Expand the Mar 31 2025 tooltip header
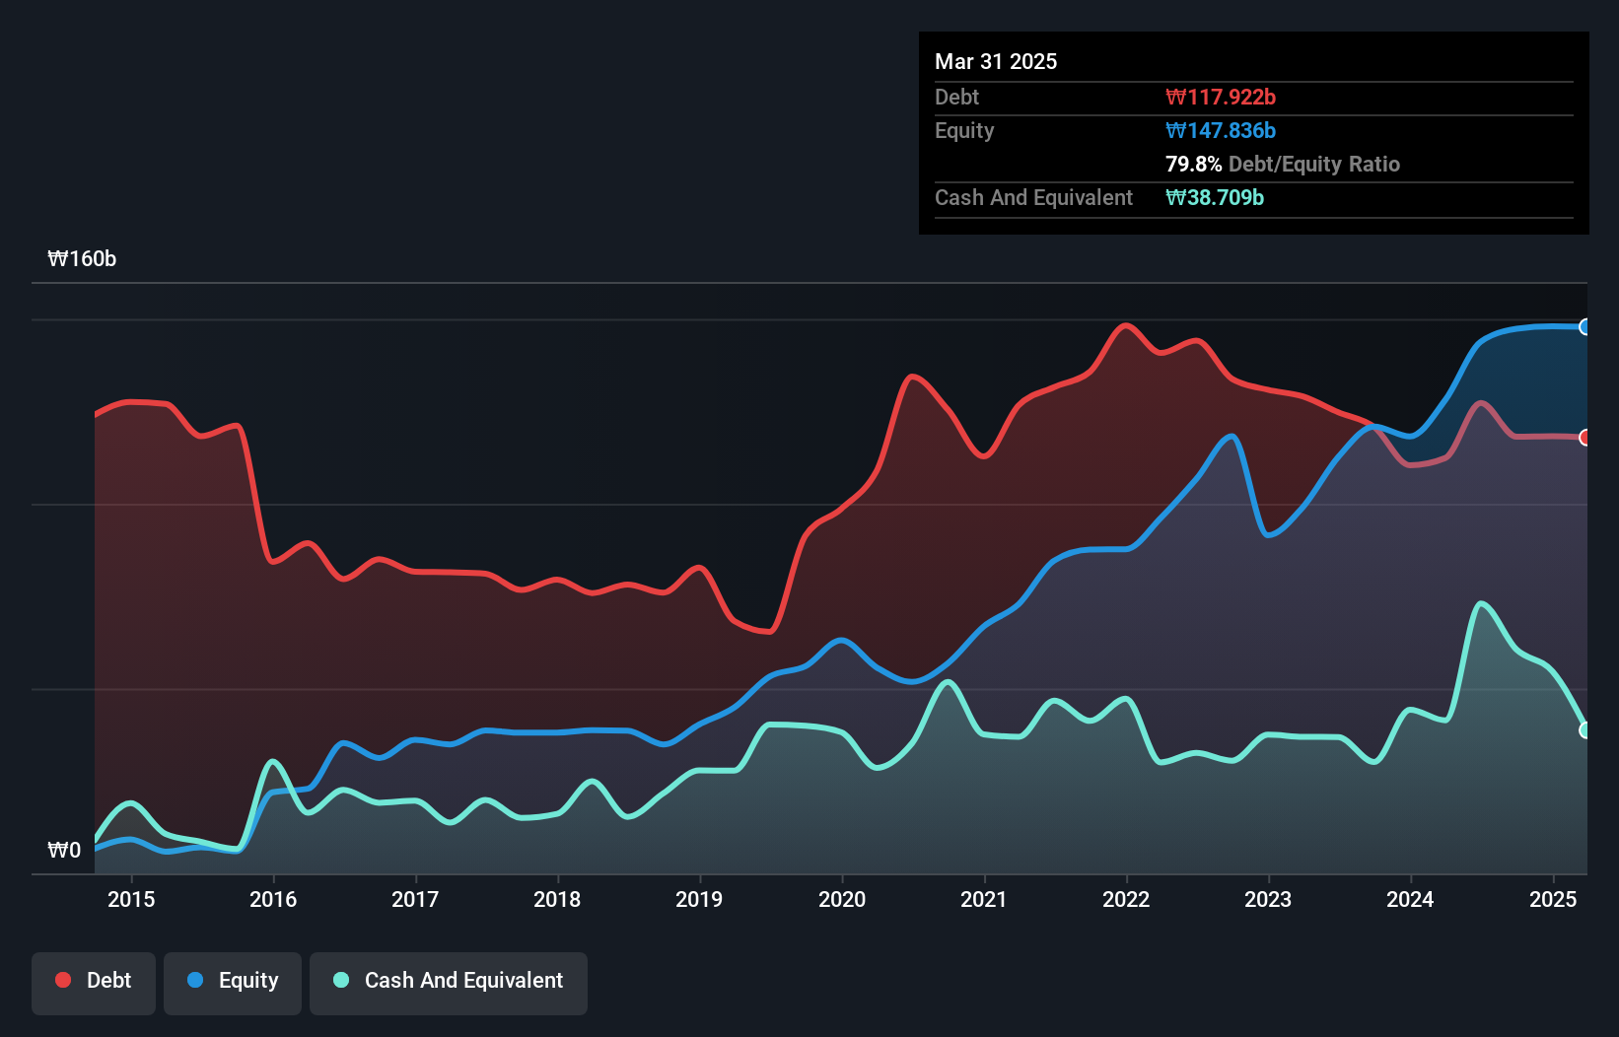 pyautogui.click(x=996, y=61)
